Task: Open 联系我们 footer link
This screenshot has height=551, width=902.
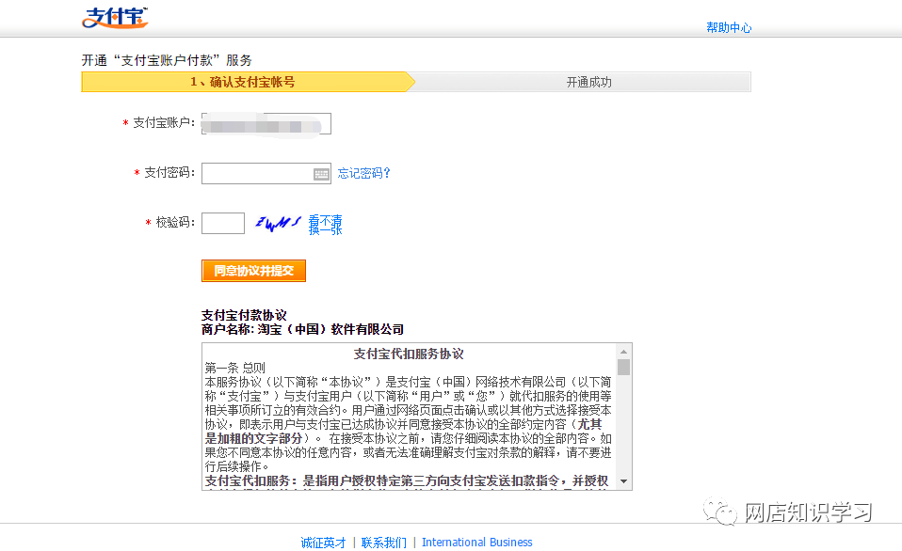Action: tap(384, 543)
